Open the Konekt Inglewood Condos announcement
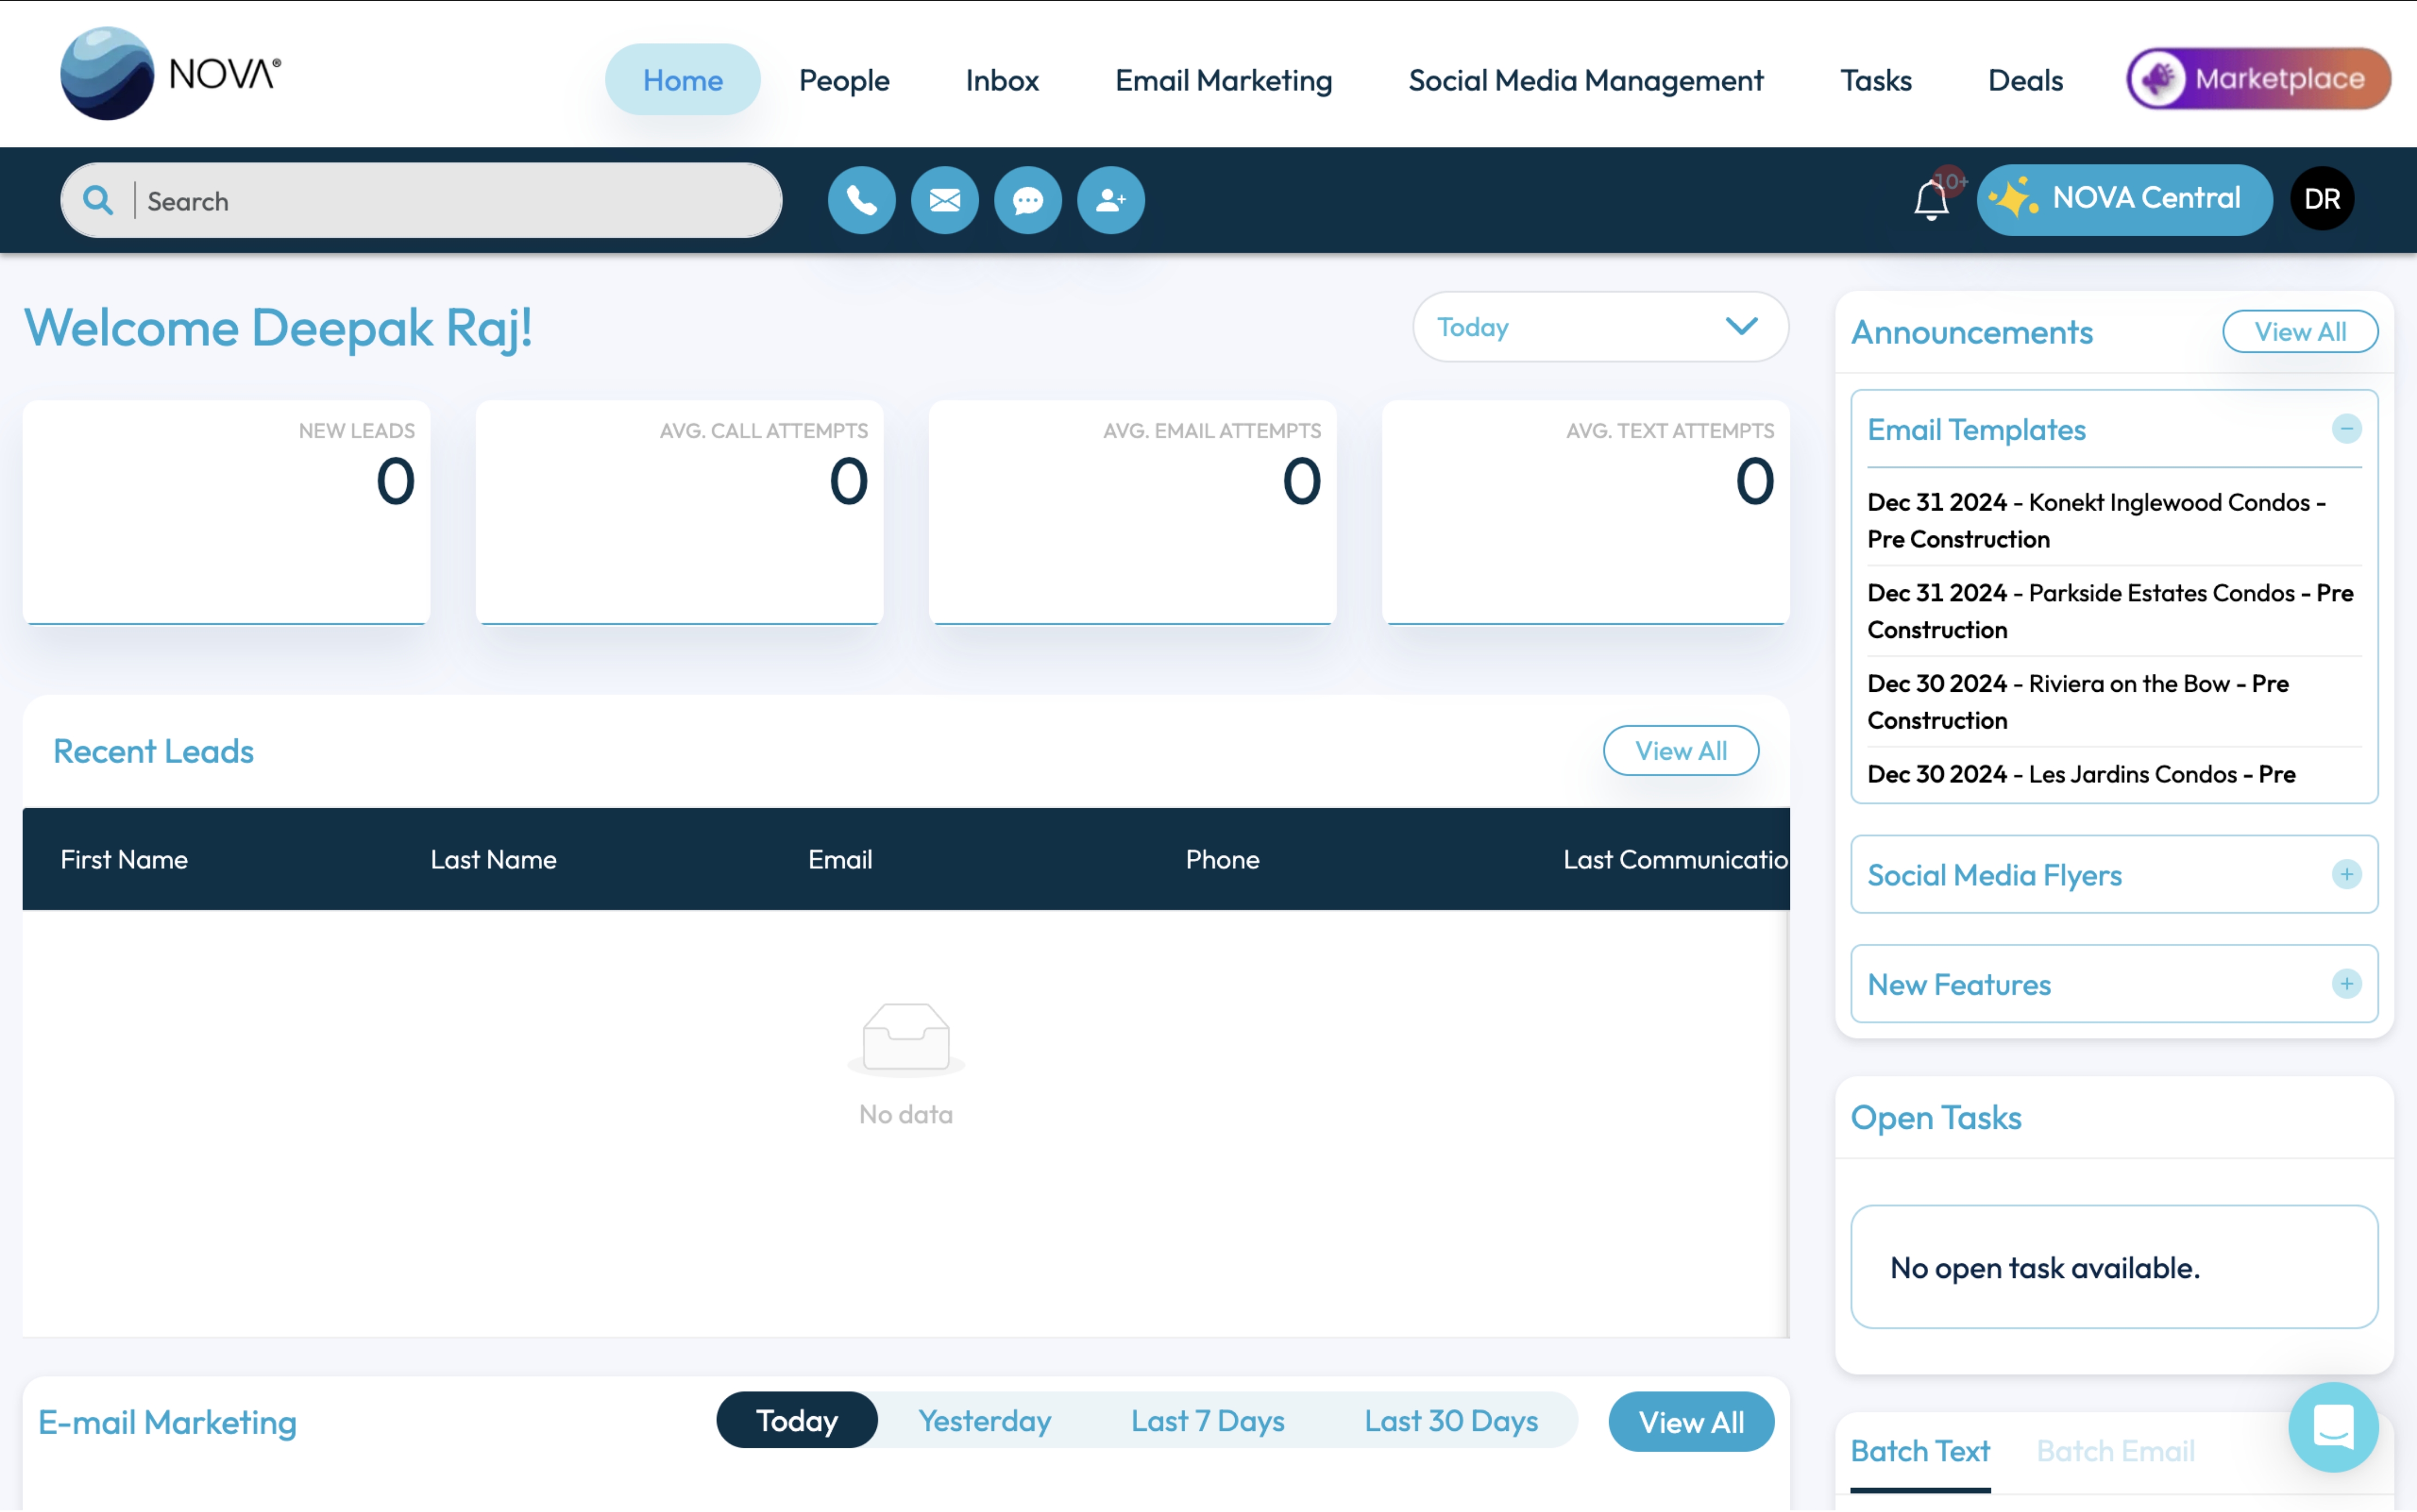The width and height of the screenshot is (2417, 1512). pyautogui.click(x=2096, y=520)
